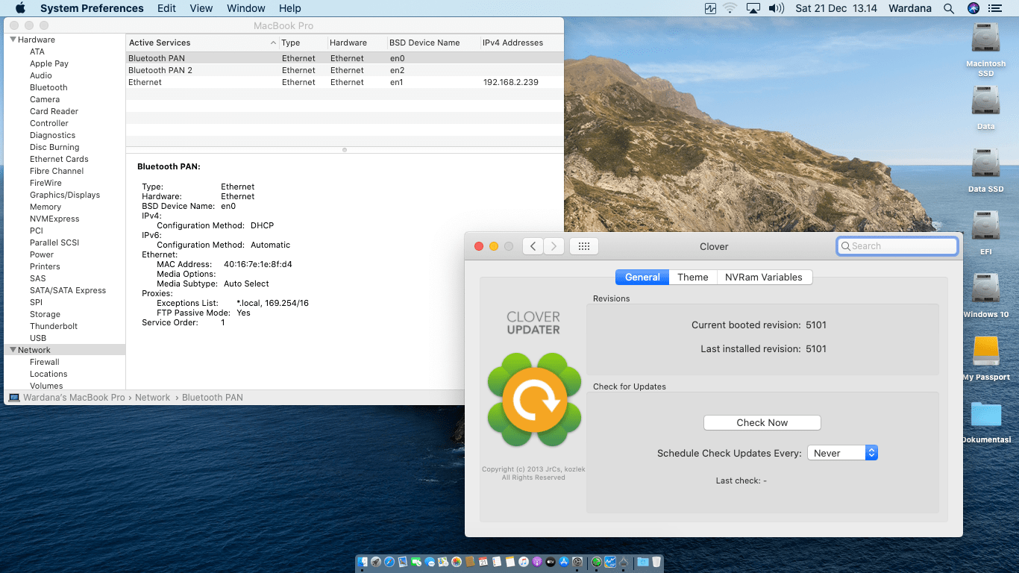Click the Check Now button
The height and width of the screenshot is (573, 1019).
pyautogui.click(x=762, y=422)
